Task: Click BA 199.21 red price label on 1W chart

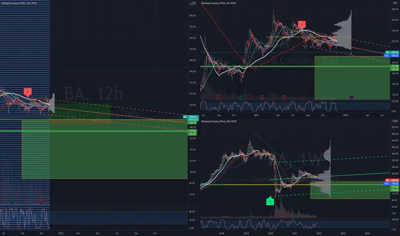Action: coord(392,180)
